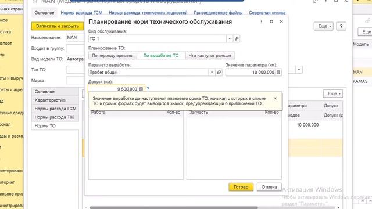
Task: Open the 'Пробег общий' parameter card
Action: (219, 72)
